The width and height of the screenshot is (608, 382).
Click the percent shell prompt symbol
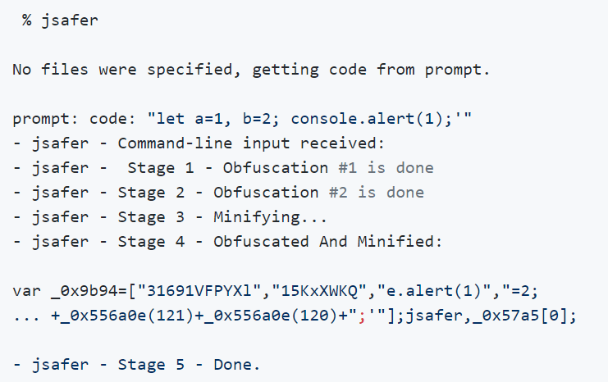pyautogui.click(x=27, y=20)
